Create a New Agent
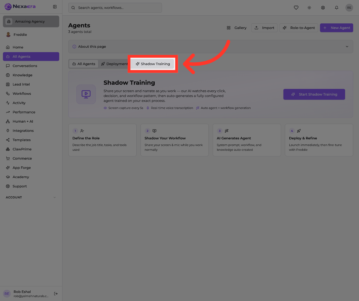Screen dimensions: 359x301 click(x=337, y=28)
